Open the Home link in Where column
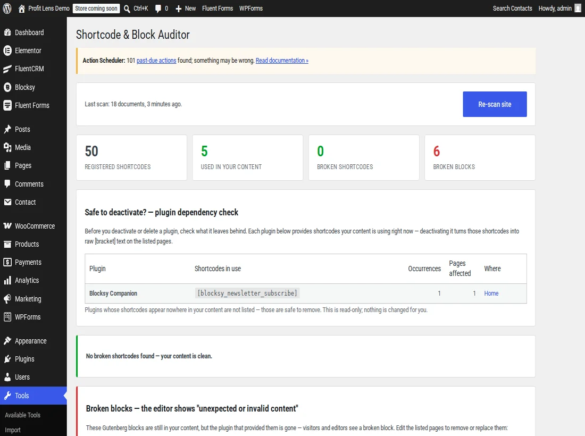The height and width of the screenshot is (436, 585). click(x=491, y=293)
